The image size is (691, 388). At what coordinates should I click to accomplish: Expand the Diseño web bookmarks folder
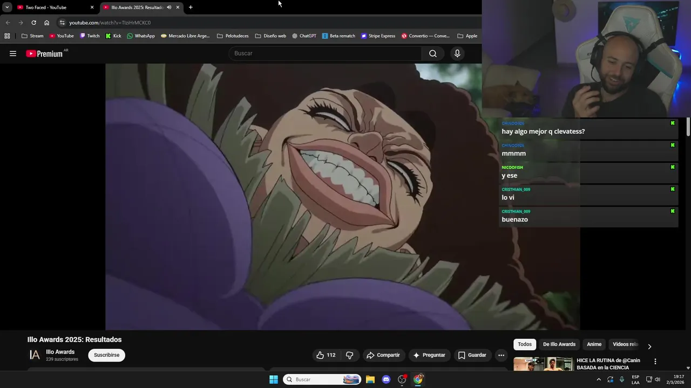[x=270, y=36]
